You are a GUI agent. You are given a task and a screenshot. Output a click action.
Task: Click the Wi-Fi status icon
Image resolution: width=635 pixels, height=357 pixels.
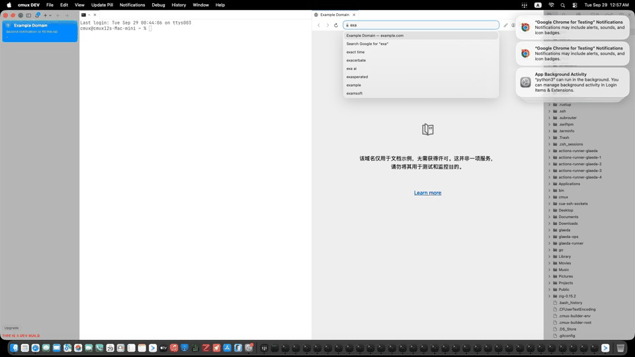pyautogui.click(x=551, y=5)
